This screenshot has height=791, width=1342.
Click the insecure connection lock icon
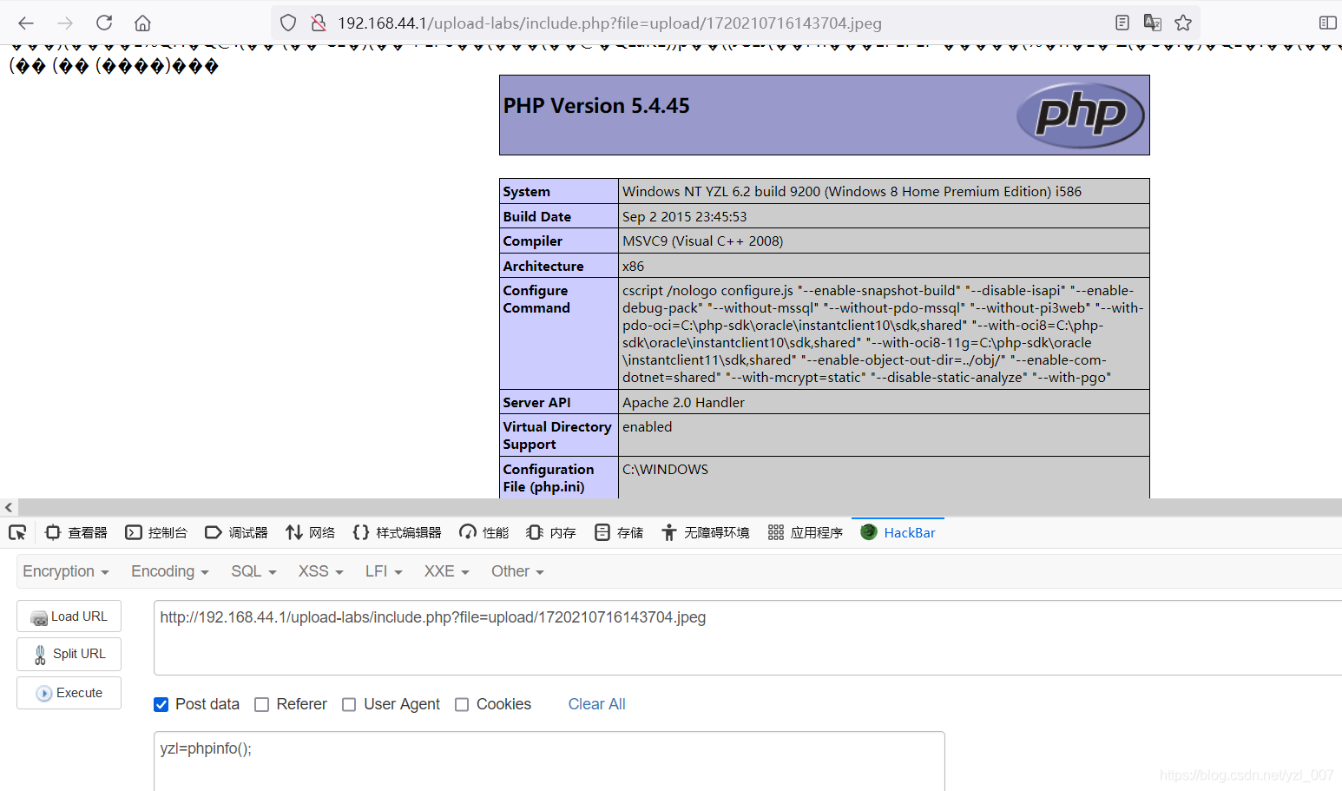[319, 23]
